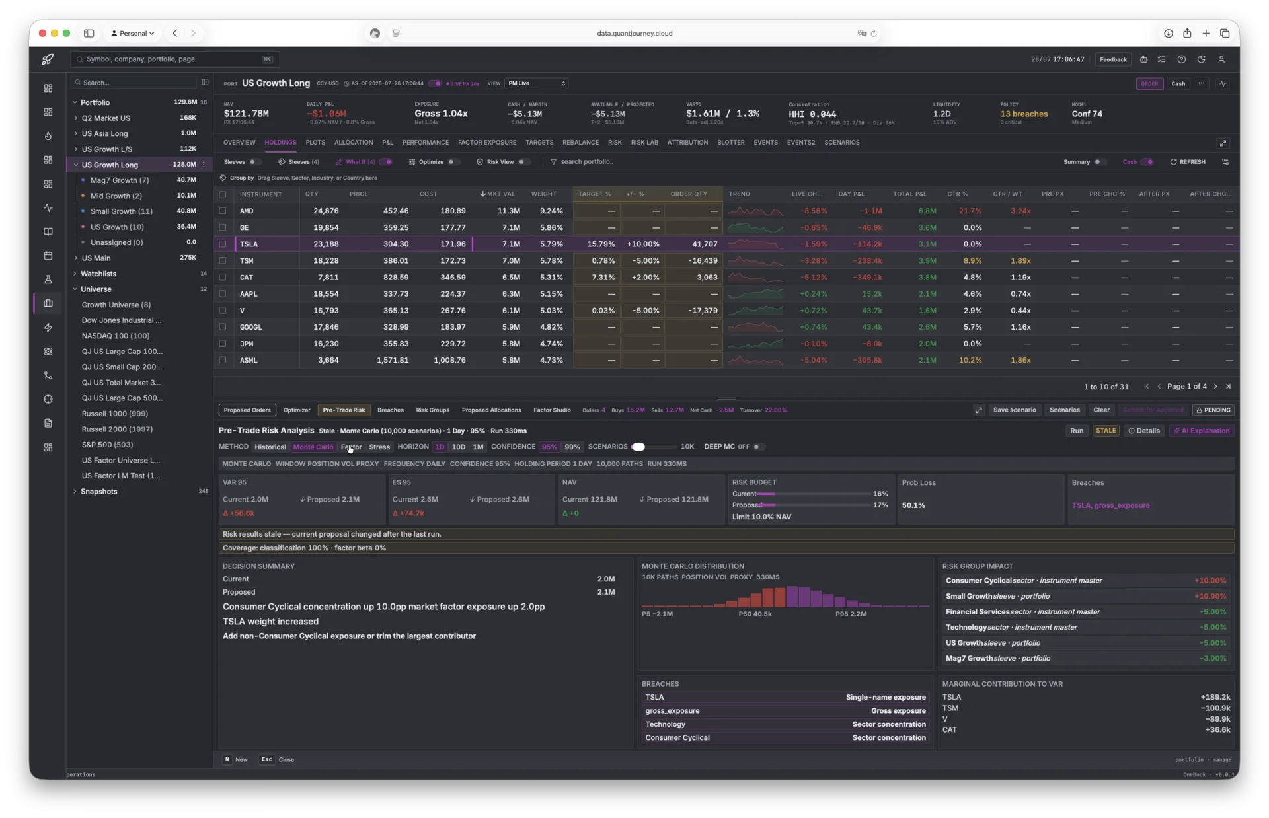Toggle the Optimize switch
Screen dimensions: 1269x818
coord(453,162)
